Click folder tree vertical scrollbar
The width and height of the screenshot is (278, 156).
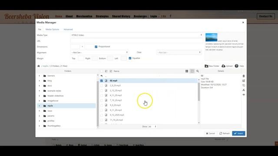(x=98, y=104)
